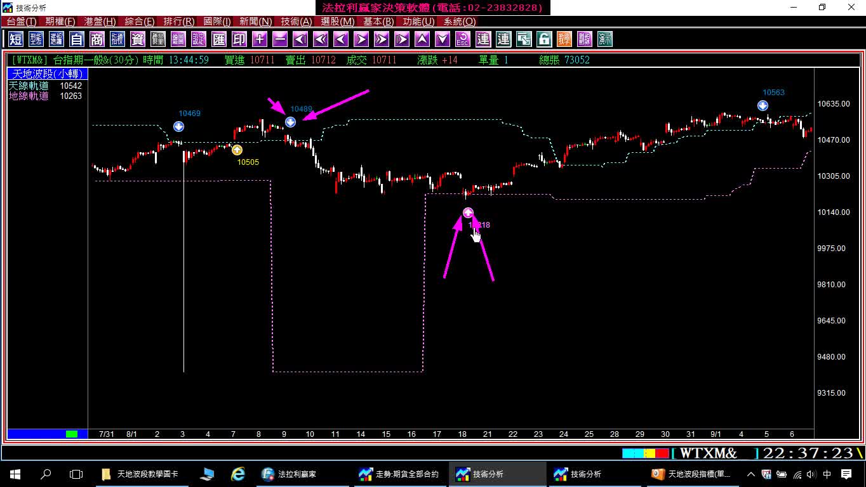This screenshot has width=866, height=487.
Task: Zoom in with the plus toolbar icon
Action: pos(260,39)
